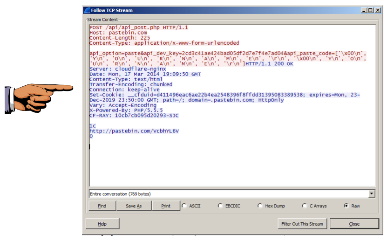Click Connection: keep-alive header
387x241 pixels.
coord(124,90)
